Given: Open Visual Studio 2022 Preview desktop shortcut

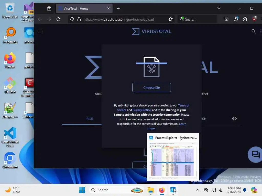Looking at the screenshot, I should [x=28, y=12].
